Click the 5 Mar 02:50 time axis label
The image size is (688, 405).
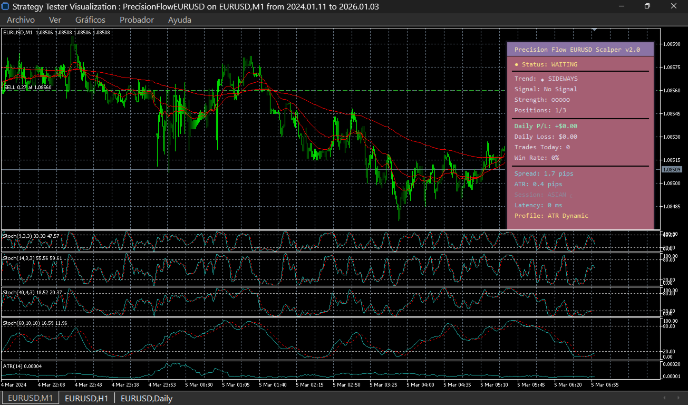coord(347,385)
